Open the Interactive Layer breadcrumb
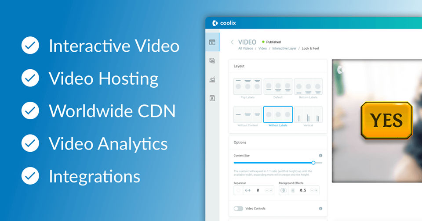422x221 pixels. point(284,49)
